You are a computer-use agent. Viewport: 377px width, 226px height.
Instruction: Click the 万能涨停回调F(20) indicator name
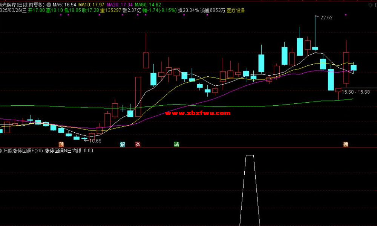23,151
